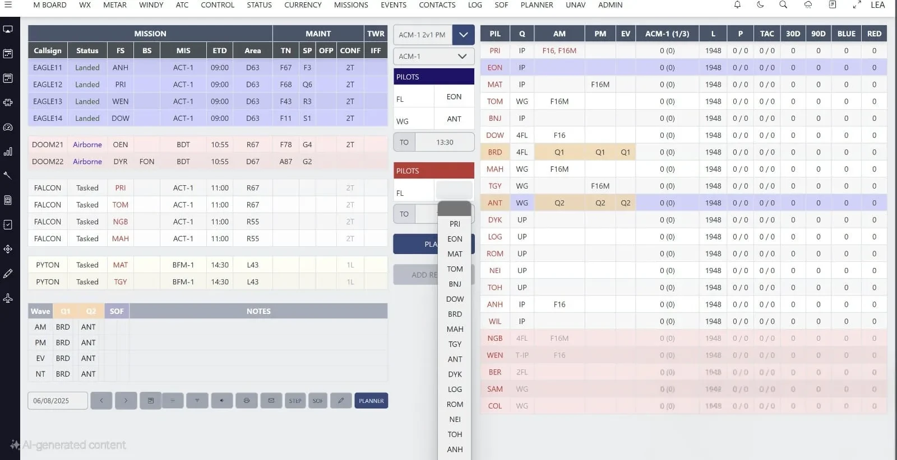Open the dart sidebar icon
Viewport: 897px width, 460px height.
(8, 175)
